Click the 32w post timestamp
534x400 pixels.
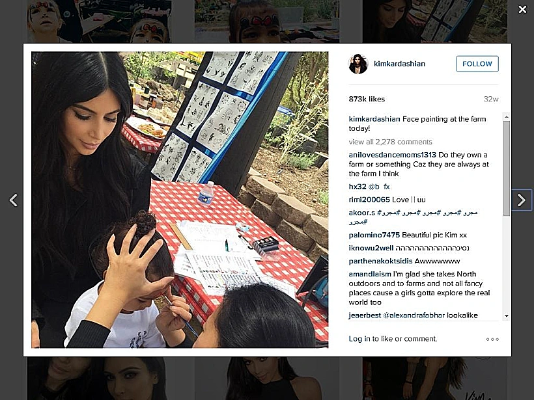pyautogui.click(x=491, y=99)
